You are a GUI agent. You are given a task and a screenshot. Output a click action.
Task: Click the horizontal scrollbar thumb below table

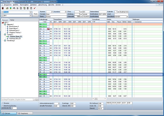tap(96, 99)
